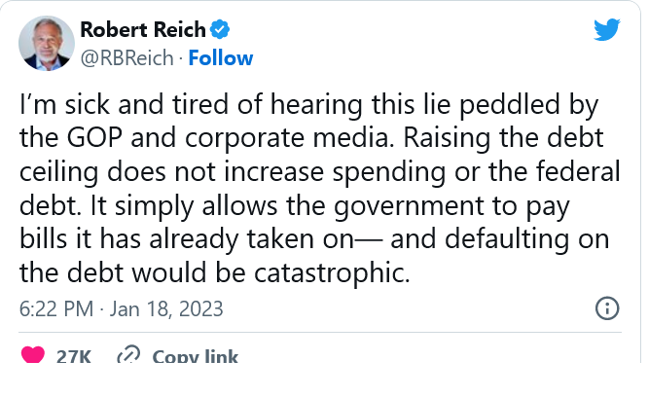
Task: Open the info icon beside the timestamp
Action: [x=605, y=309]
